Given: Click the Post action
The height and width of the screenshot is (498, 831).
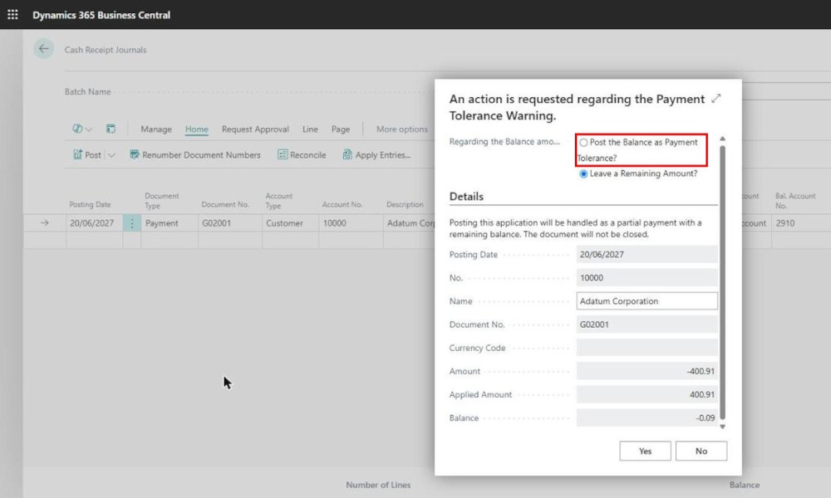Looking at the screenshot, I should click(x=87, y=154).
